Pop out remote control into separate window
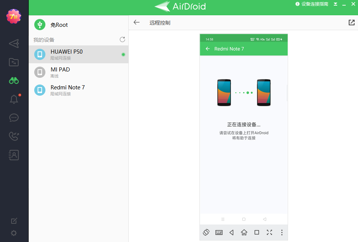This screenshot has width=358, height=242. (x=352, y=22)
